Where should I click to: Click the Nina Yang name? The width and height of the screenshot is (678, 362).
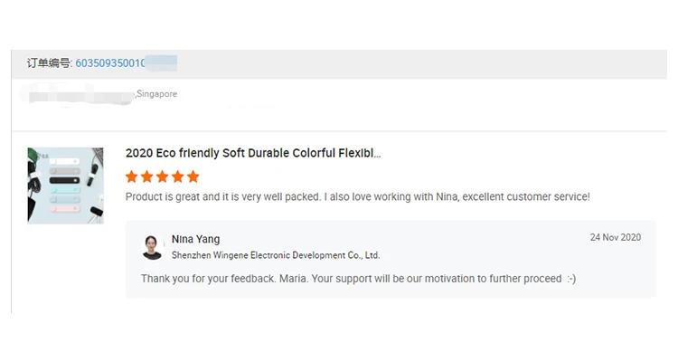[x=195, y=239]
